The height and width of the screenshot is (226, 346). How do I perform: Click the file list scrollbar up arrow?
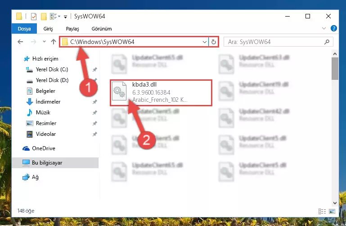point(335,54)
